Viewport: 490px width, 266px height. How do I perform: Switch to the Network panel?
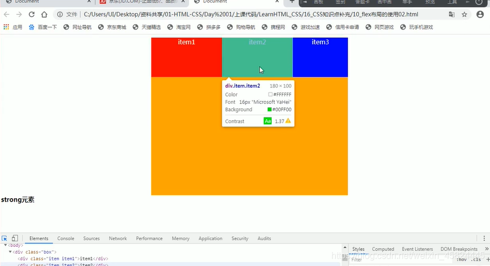118,238
